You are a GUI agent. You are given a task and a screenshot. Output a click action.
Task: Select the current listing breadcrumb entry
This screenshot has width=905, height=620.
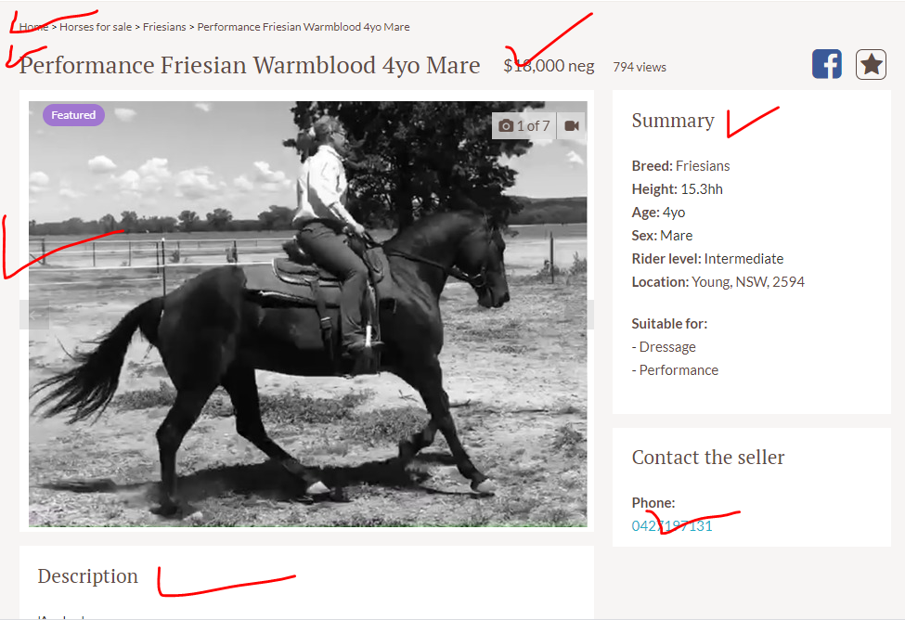(x=304, y=27)
